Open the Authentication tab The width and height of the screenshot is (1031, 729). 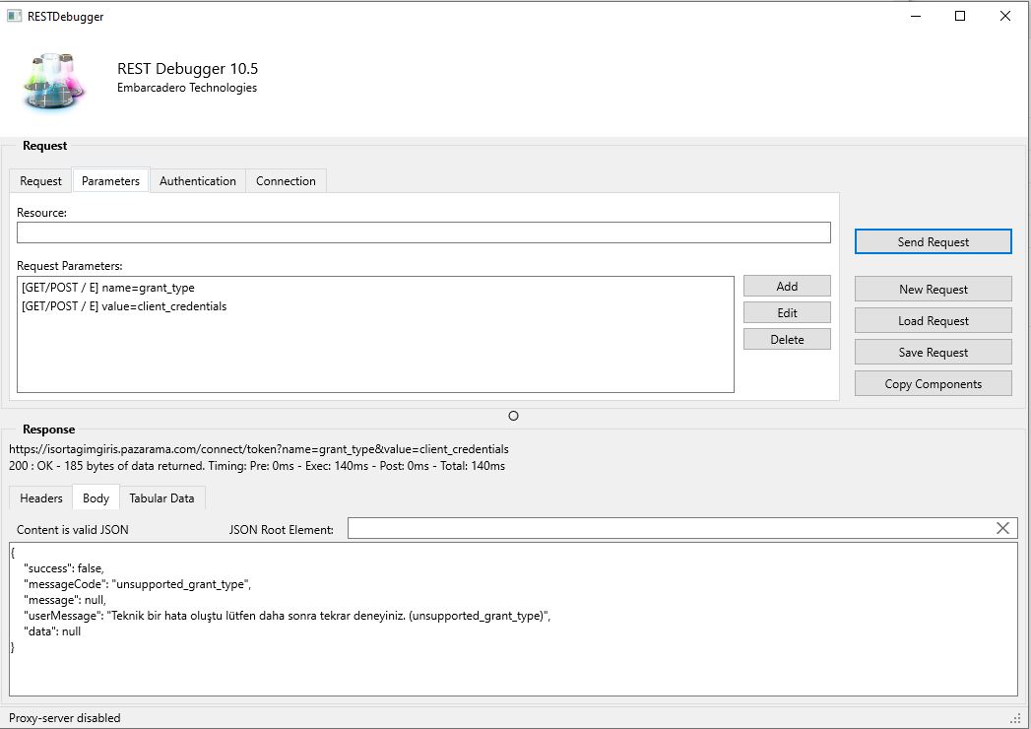click(198, 181)
